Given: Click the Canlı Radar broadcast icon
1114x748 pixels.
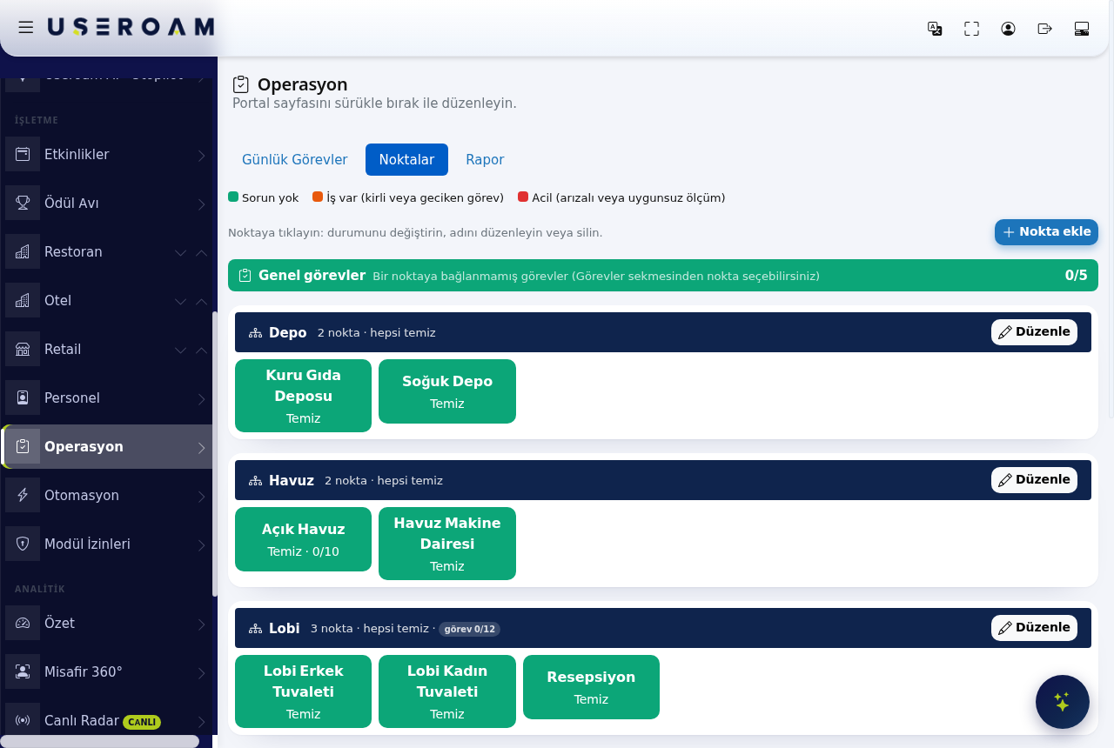Looking at the screenshot, I should (23, 720).
